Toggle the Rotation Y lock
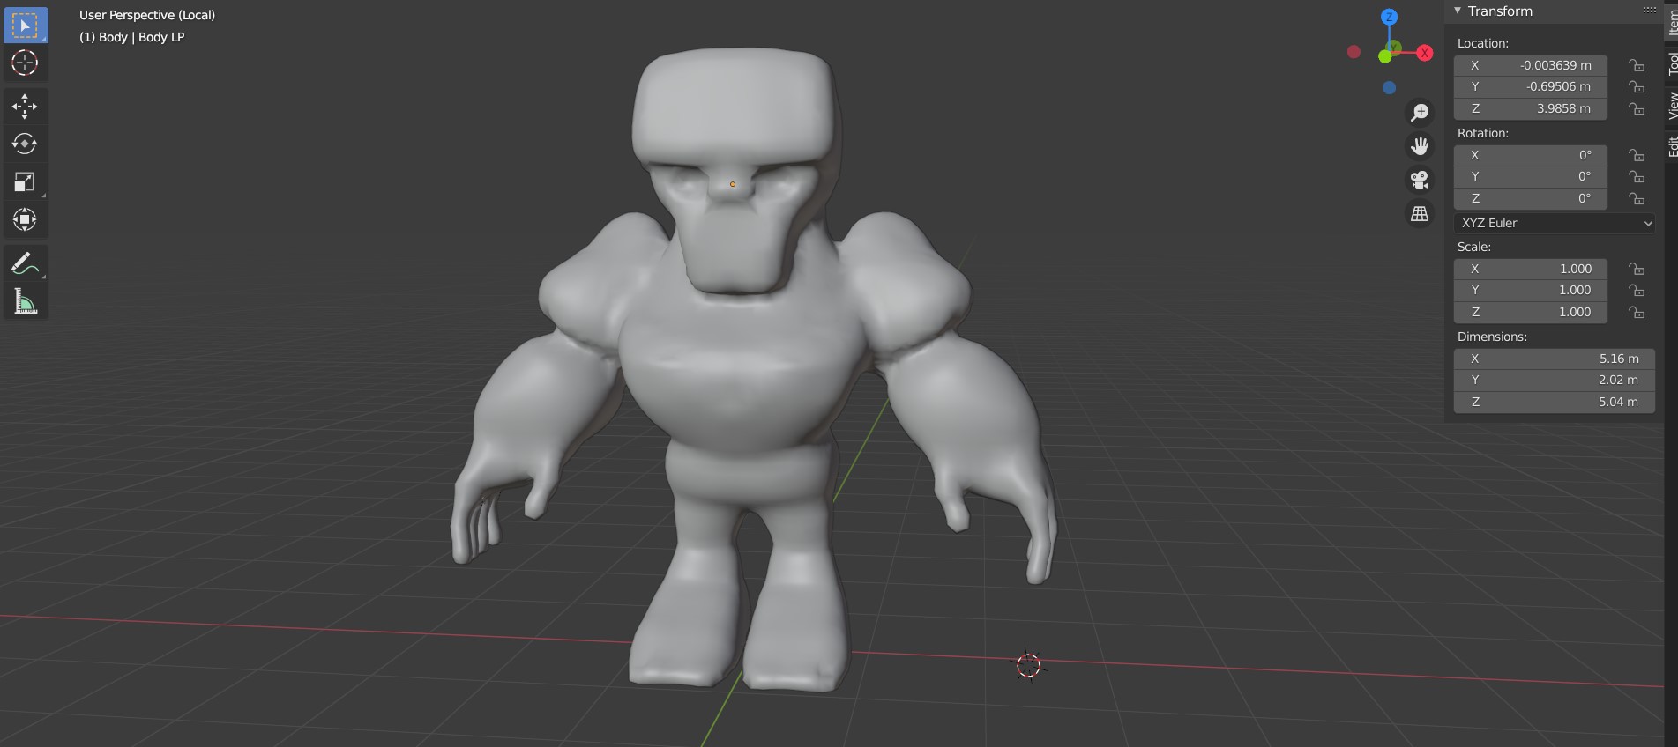1678x747 pixels. point(1637,176)
